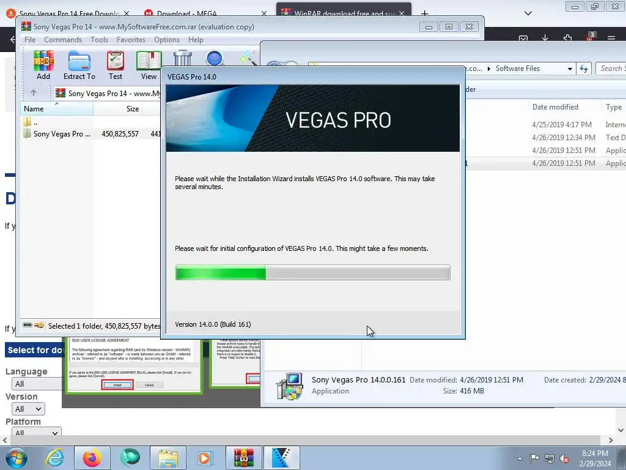The height and width of the screenshot is (470, 626).
Task: Click the Wizard wand icon in WinRAR
Action: tap(248, 58)
